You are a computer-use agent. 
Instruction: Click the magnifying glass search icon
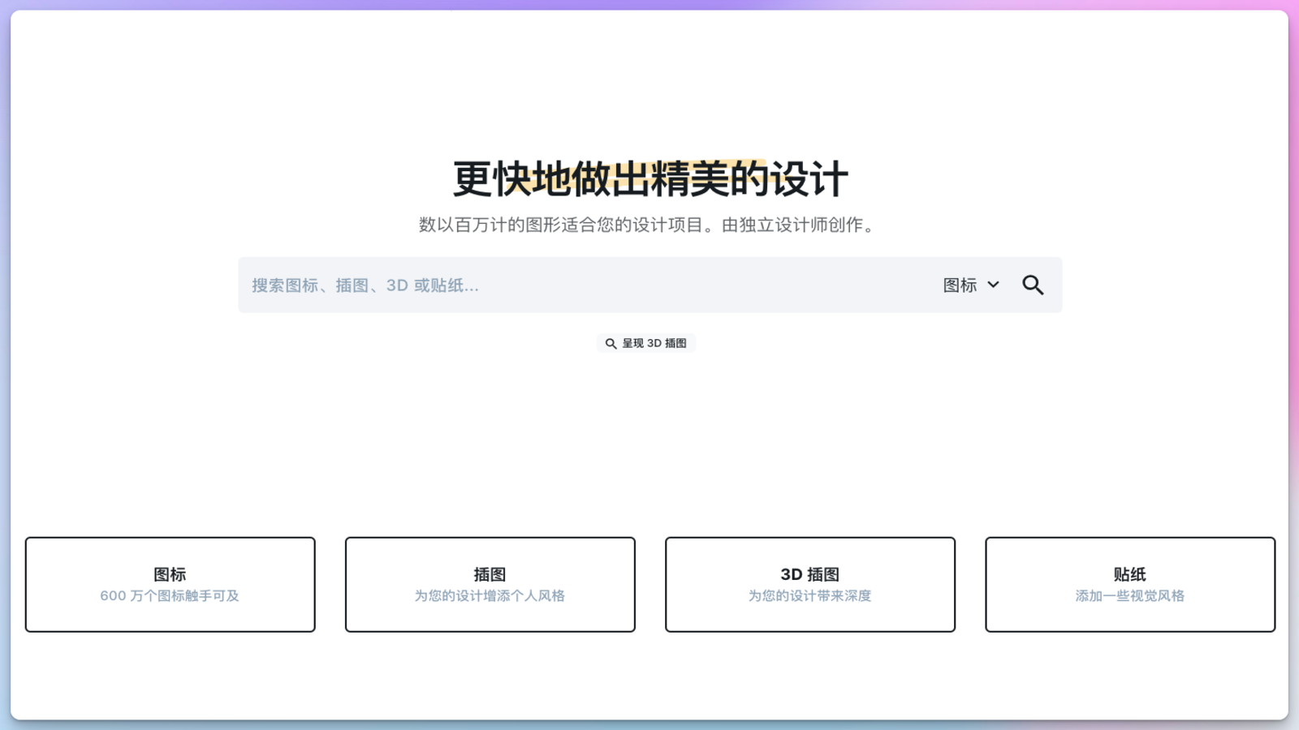[1033, 285]
